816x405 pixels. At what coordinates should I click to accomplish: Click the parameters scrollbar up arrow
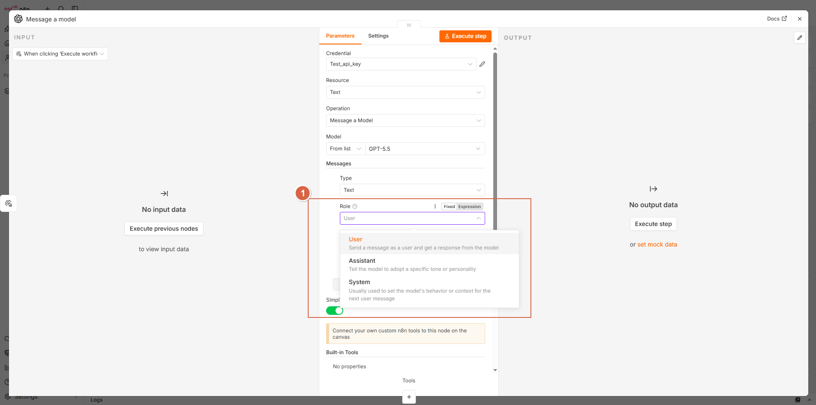(x=495, y=49)
